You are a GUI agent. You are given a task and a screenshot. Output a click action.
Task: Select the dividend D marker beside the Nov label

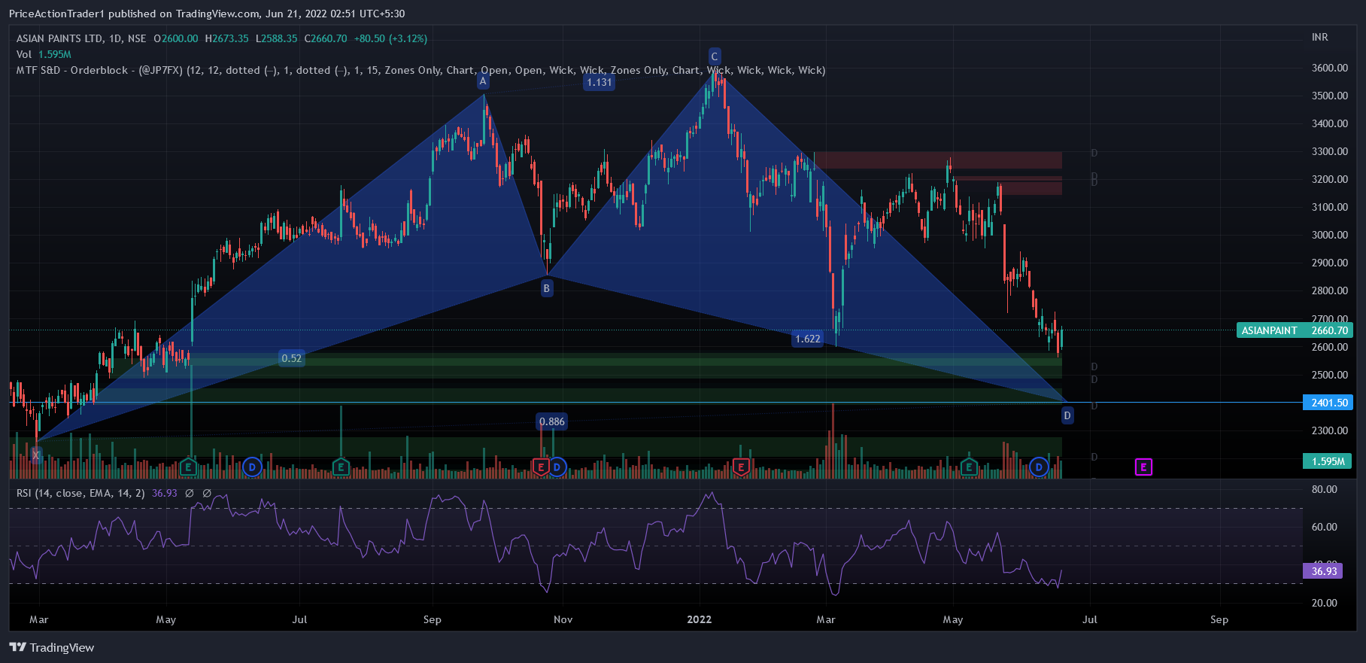point(557,467)
